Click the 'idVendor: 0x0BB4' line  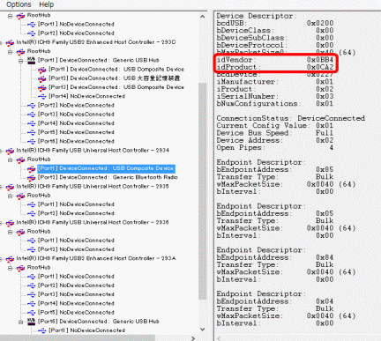coord(275,60)
